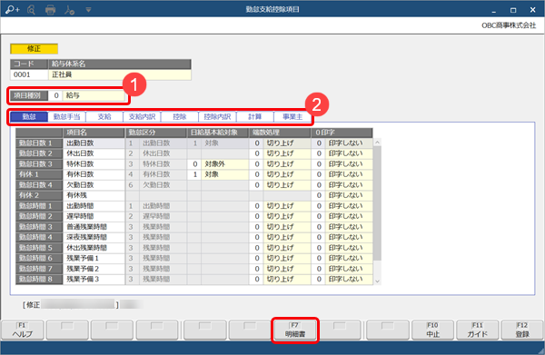
Task: Open the F11 ガイド button
Action: click(x=477, y=330)
